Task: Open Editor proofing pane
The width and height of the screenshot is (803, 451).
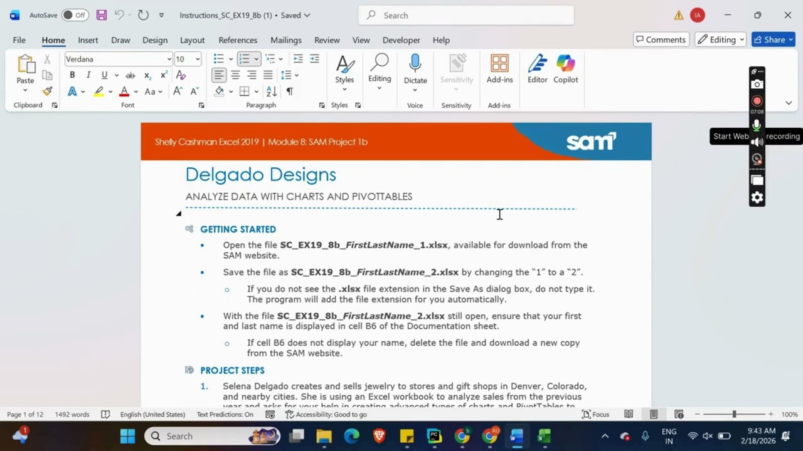Action: coord(537,69)
